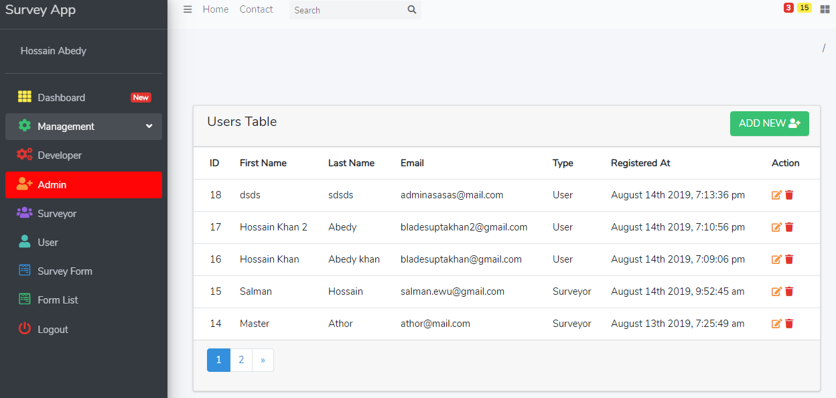This screenshot has height=398, width=836.
Task: Open the Form List menu item
Action: coord(84,300)
